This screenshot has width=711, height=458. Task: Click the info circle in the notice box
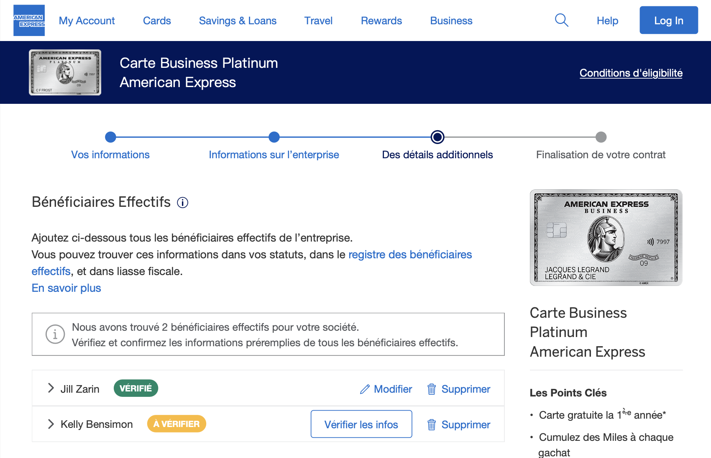[x=55, y=334]
